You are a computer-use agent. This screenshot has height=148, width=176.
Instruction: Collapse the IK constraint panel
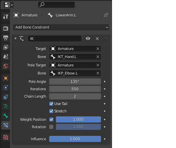click(15, 39)
